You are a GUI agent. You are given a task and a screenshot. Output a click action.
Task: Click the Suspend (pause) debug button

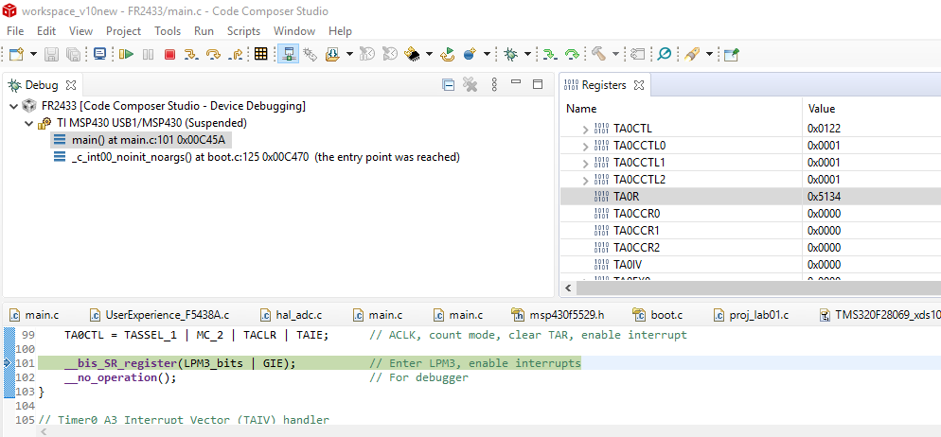149,55
